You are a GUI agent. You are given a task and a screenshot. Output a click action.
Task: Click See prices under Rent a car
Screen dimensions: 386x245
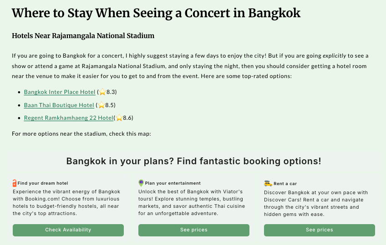tap(320, 230)
